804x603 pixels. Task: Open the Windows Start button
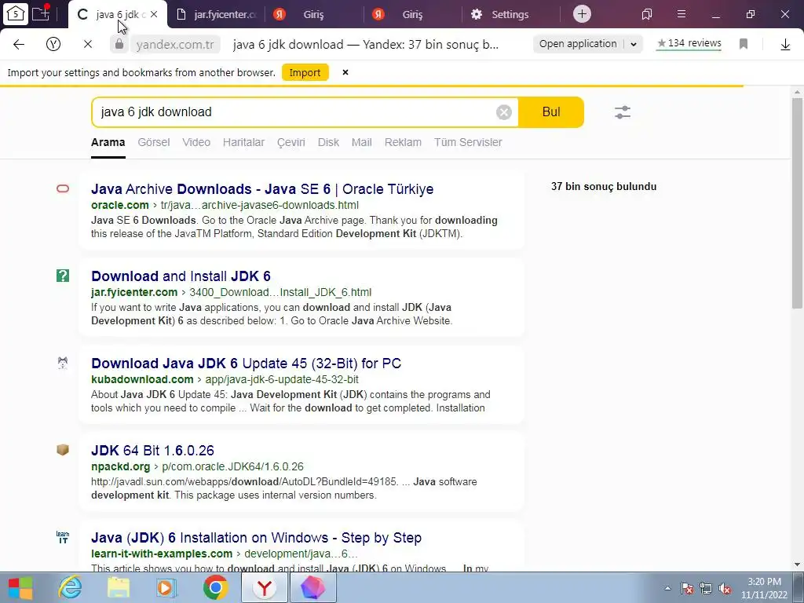pyautogui.click(x=20, y=587)
